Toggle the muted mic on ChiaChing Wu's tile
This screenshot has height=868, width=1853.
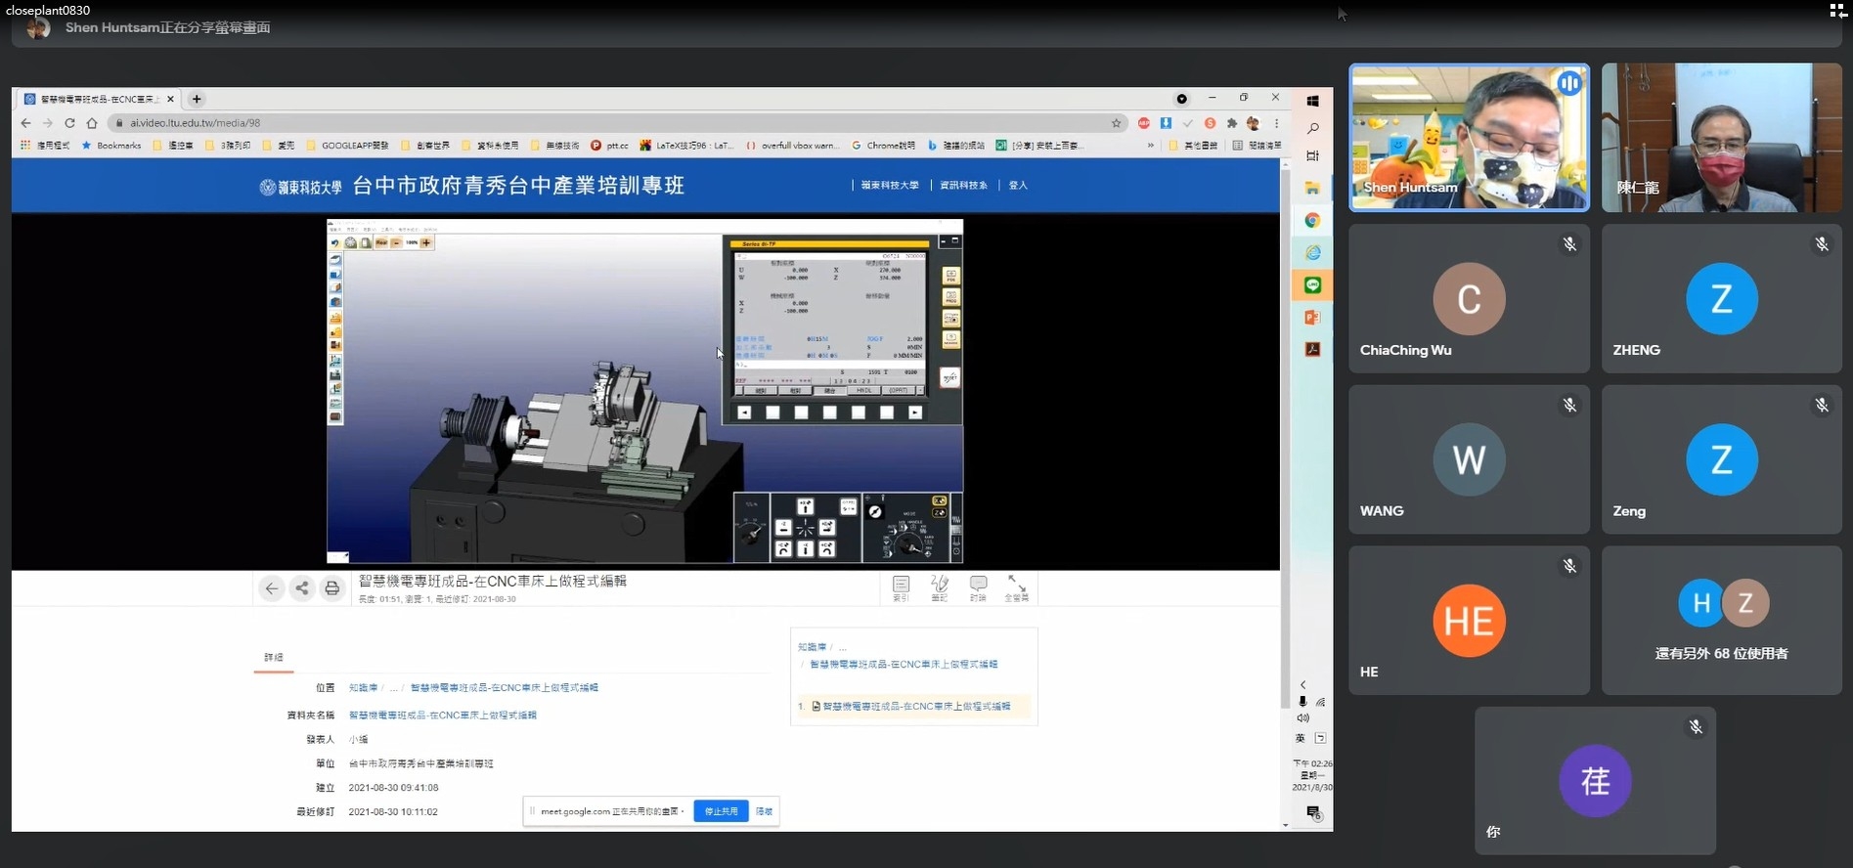1569,244
